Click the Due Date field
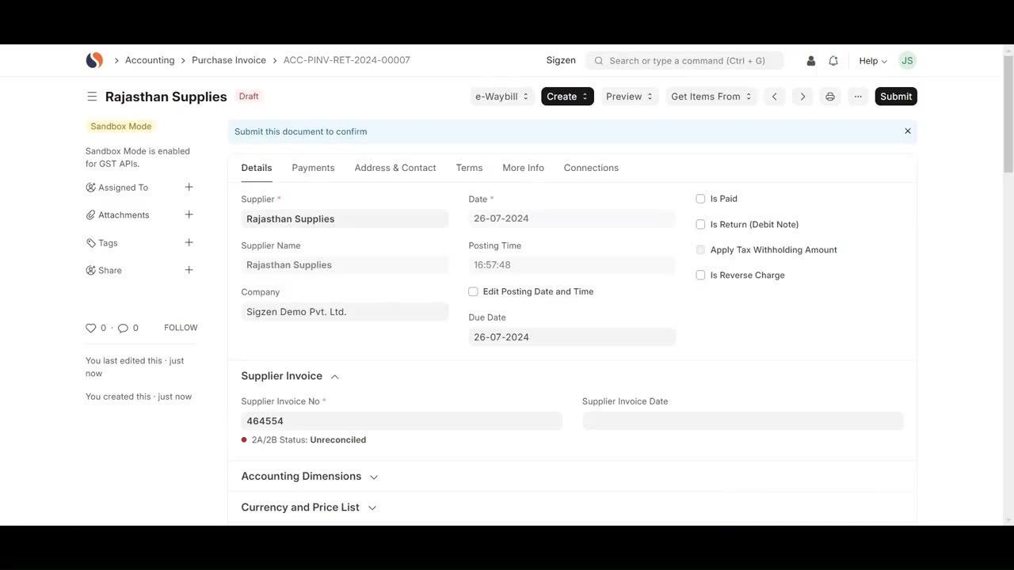 pos(572,337)
